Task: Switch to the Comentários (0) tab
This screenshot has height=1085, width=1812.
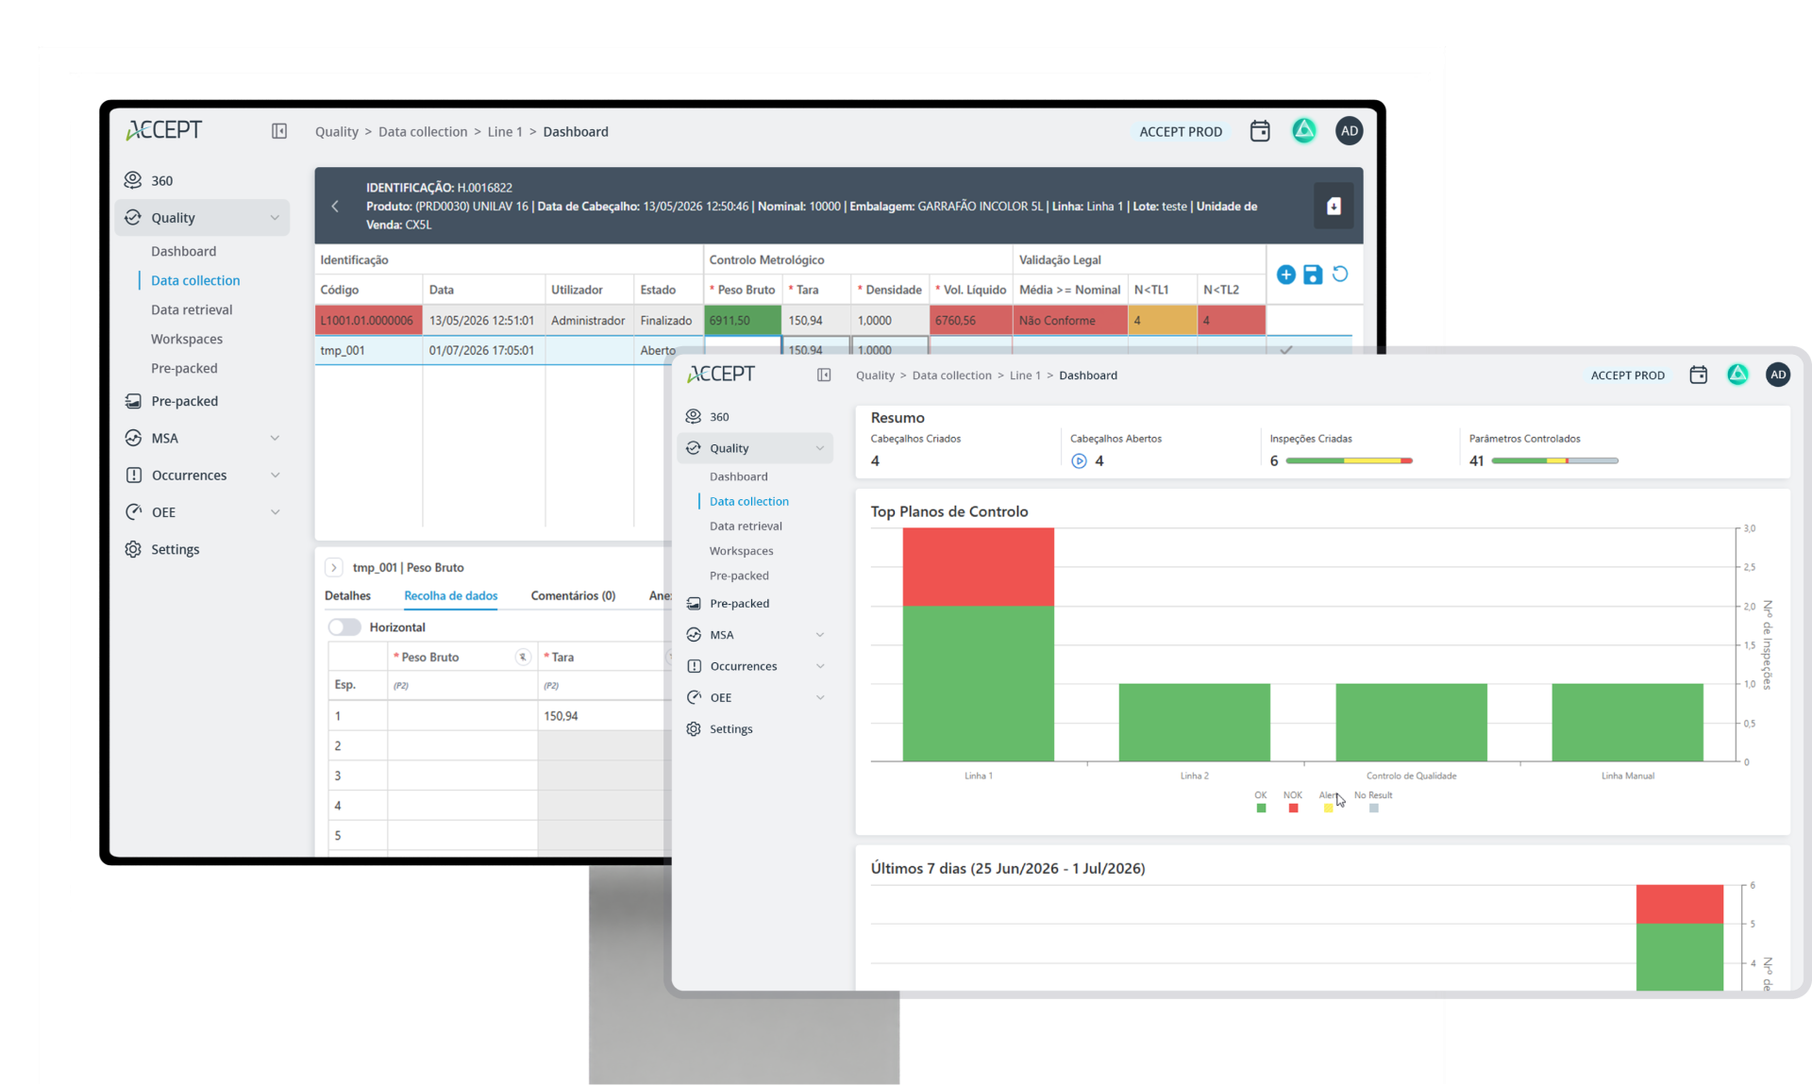Action: (573, 596)
